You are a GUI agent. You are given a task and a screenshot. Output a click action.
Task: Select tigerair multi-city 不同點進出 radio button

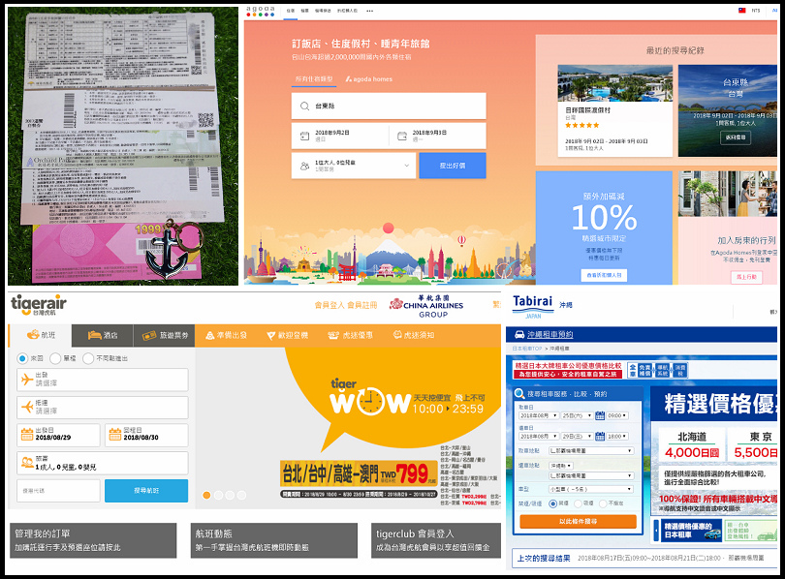tap(88, 358)
